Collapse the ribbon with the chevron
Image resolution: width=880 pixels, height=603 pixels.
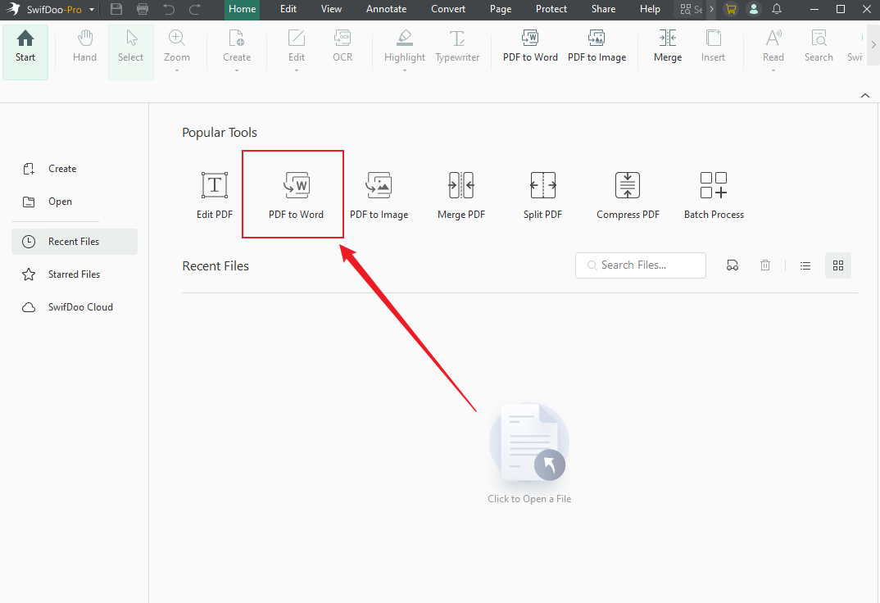click(865, 95)
